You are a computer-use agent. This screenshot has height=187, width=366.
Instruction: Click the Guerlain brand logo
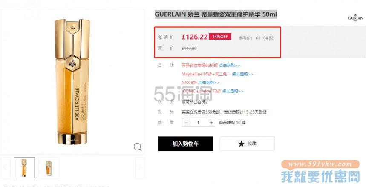click(x=355, y=18)
